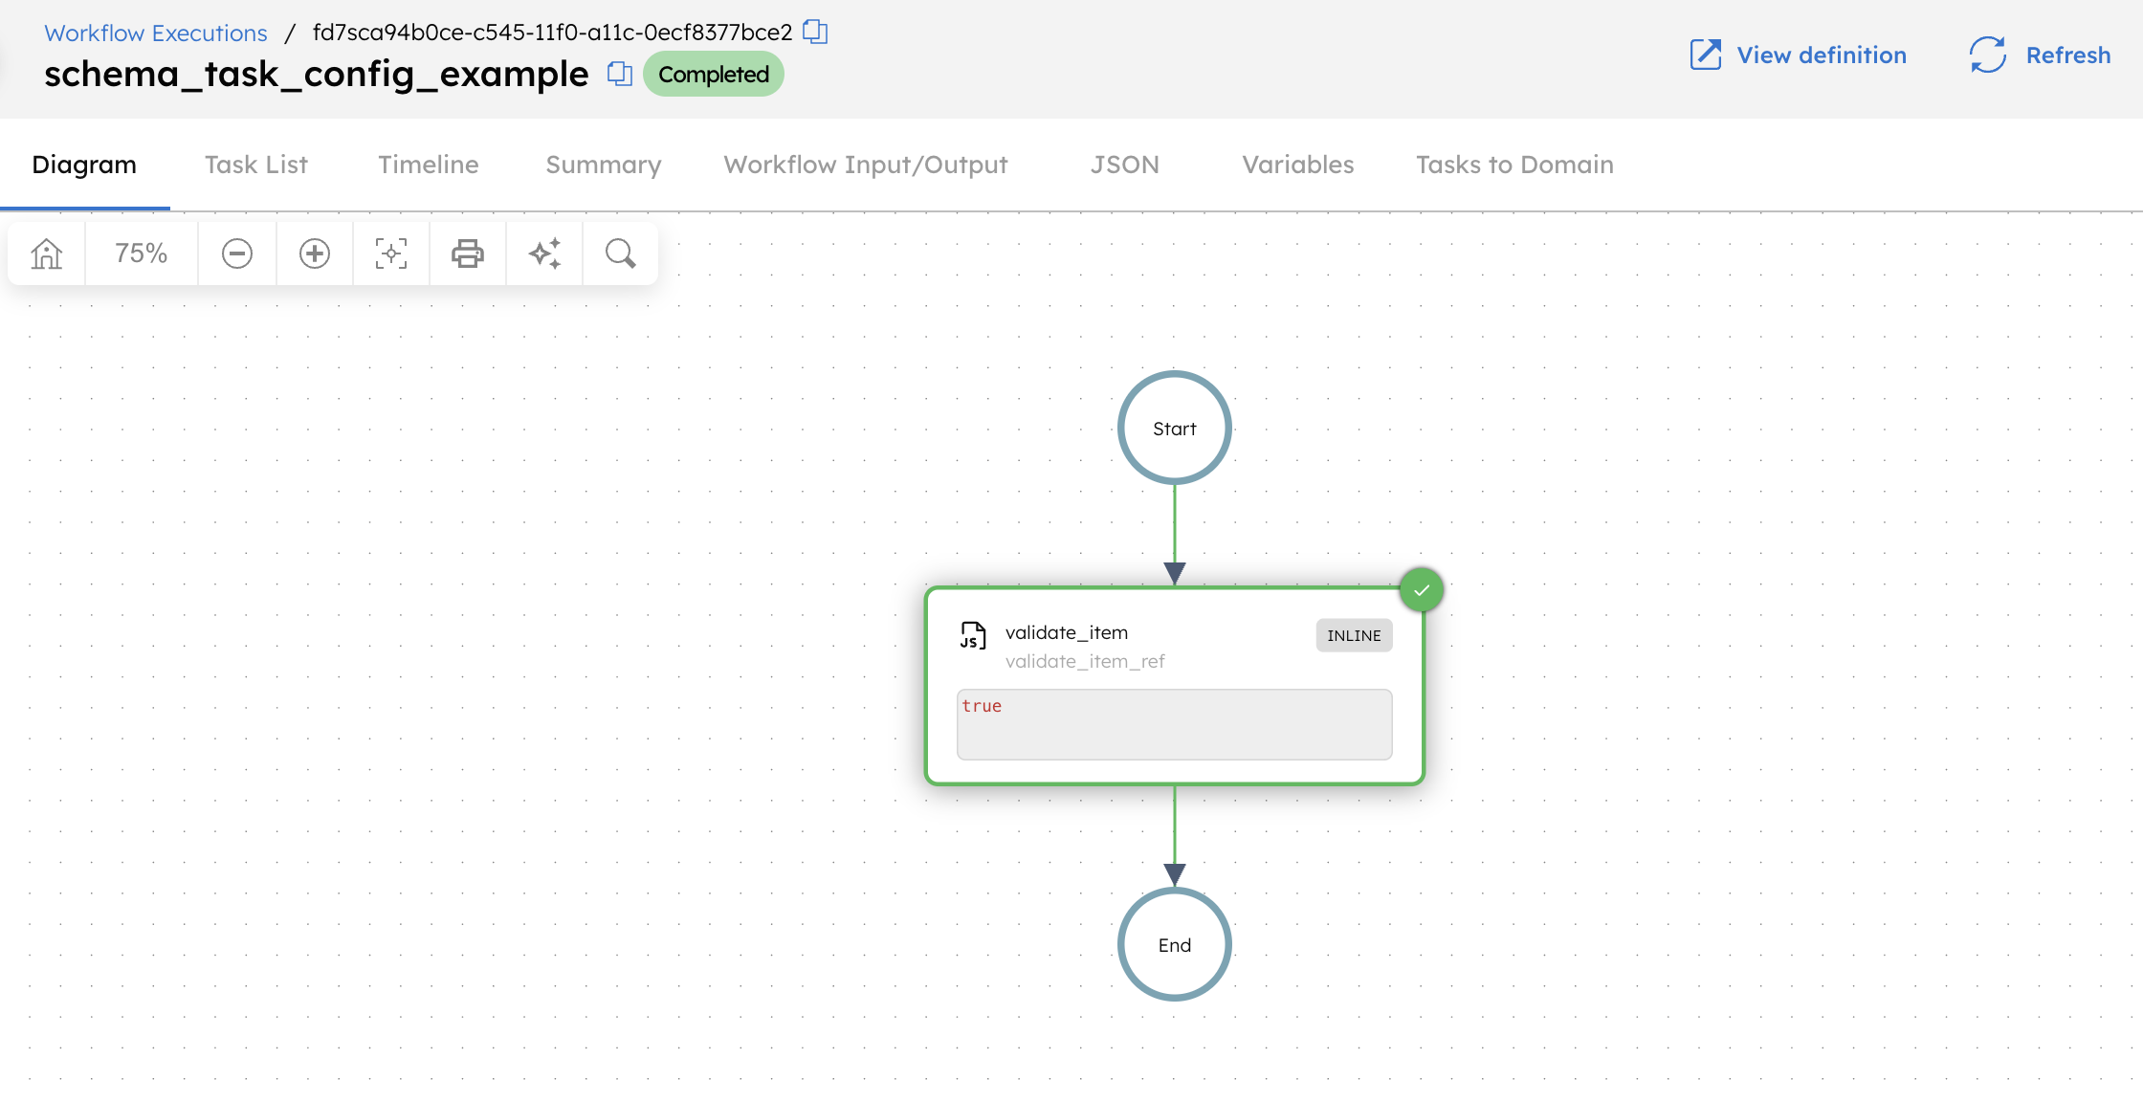This screenshot has height=1102, width=2143.
Task: Reset diagram view with the home icon
Action: (x=45, y=253)
